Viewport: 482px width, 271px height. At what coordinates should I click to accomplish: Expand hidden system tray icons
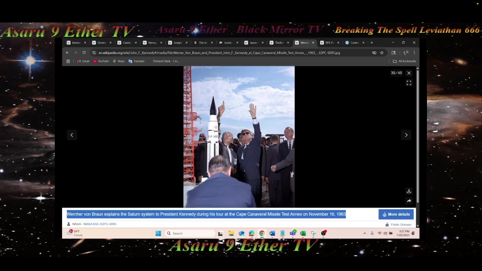[365, 233]
